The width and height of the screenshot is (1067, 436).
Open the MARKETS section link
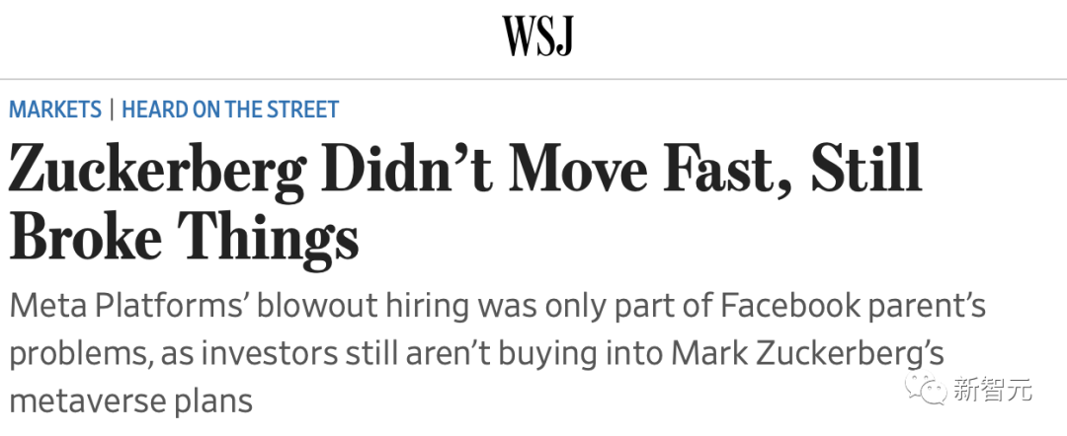click(x=55, y=109)
